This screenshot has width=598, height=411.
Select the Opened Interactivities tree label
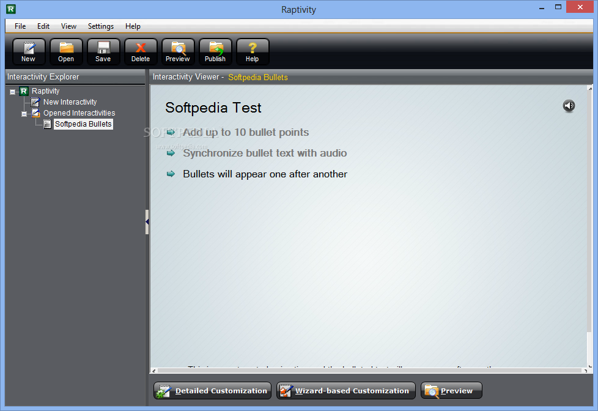tap(79, 113)
